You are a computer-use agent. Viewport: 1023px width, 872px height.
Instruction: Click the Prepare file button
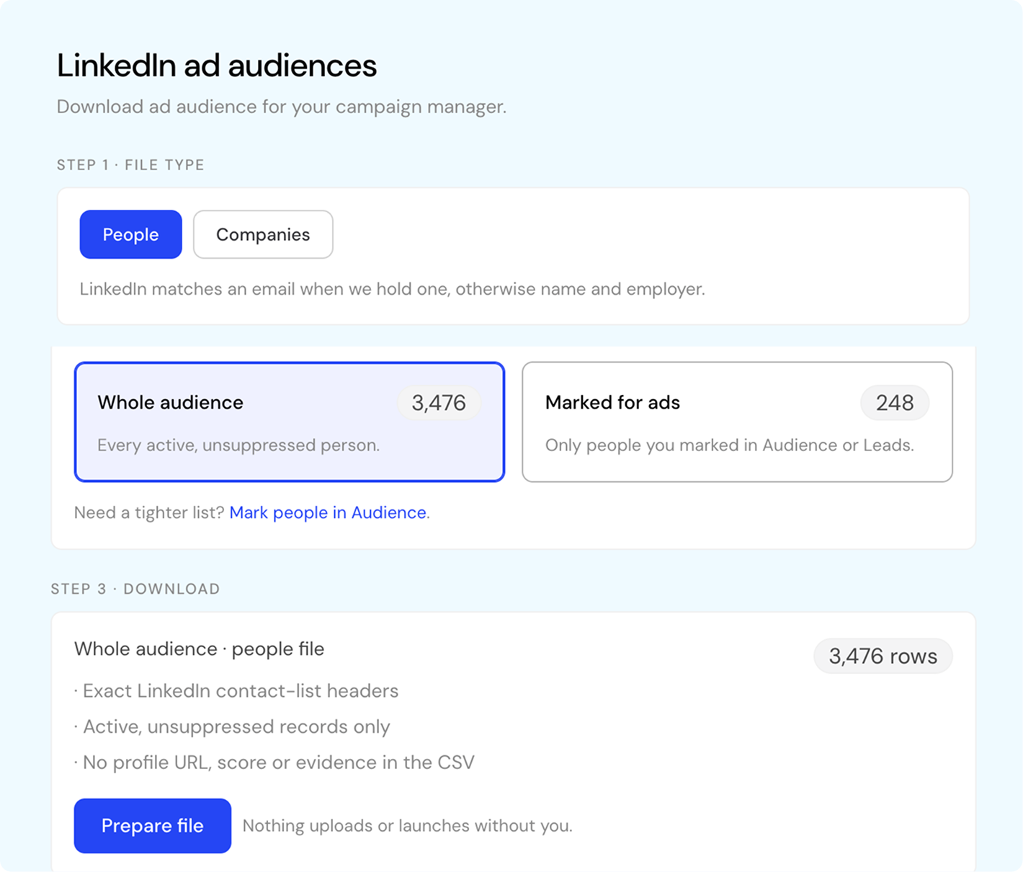pos(153,826)
